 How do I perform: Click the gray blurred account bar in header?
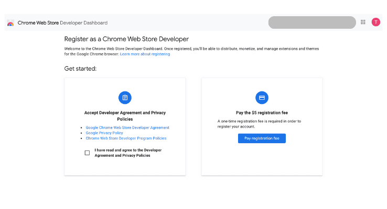coord(312,22)
